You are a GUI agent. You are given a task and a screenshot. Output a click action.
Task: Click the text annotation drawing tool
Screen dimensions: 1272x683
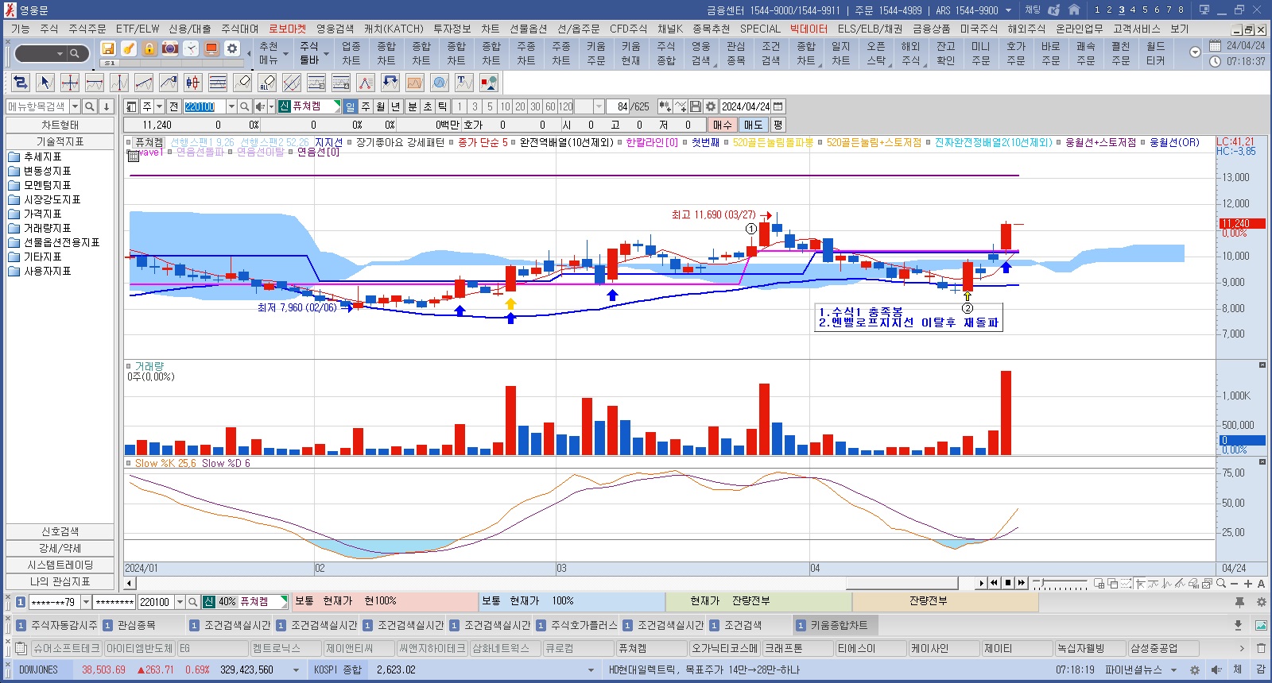tap(464, 83)
